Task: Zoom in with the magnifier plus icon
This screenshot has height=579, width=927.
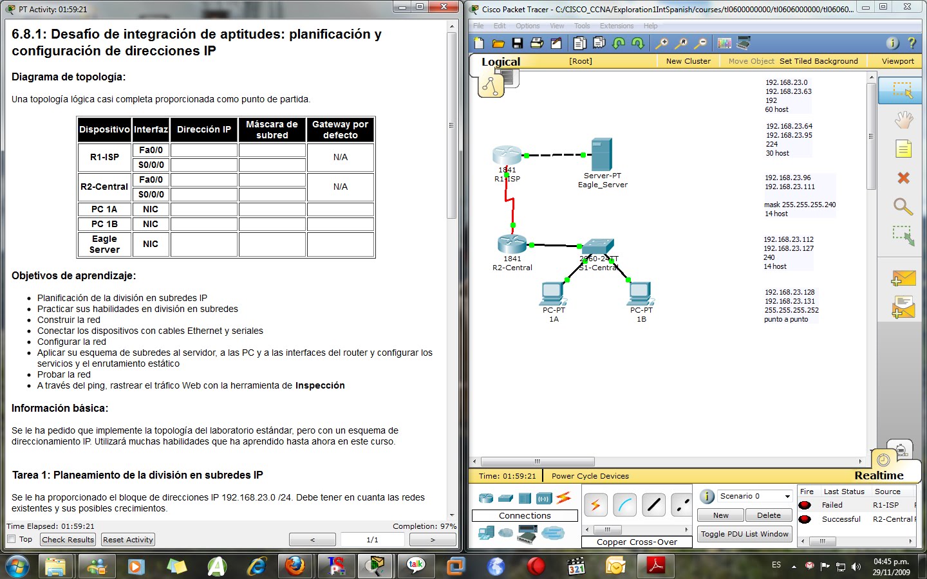Action: pos(661,43)
